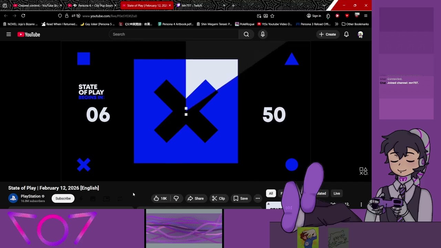Screen dimensions: 441x248
Task: Switch to the Mrr707 Twitch tab
Action: pyautogui.click(x=201, y=6)
